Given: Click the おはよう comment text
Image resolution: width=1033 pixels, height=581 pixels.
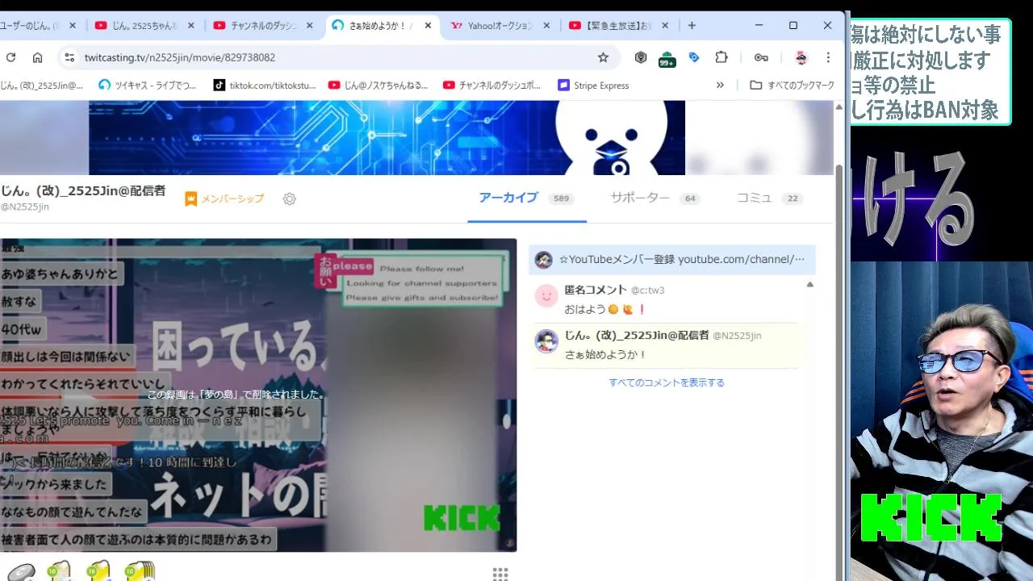Looking at the screenshot, I should point(605,309).
